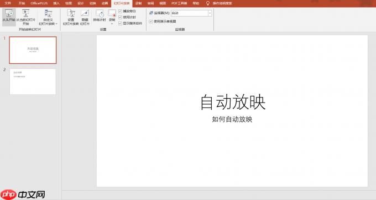376x200 pixels.
Task: Switch to the PDF工具箱 tab
Action: 179,3
